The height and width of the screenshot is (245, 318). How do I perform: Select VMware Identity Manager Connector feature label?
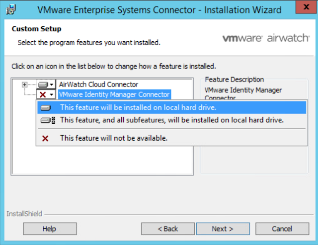coord(114,94)
